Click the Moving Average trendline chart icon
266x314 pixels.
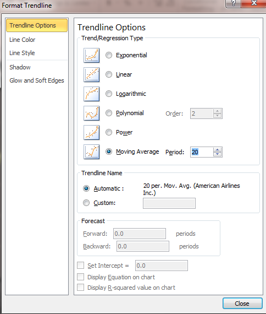click(x=92, y=152)
